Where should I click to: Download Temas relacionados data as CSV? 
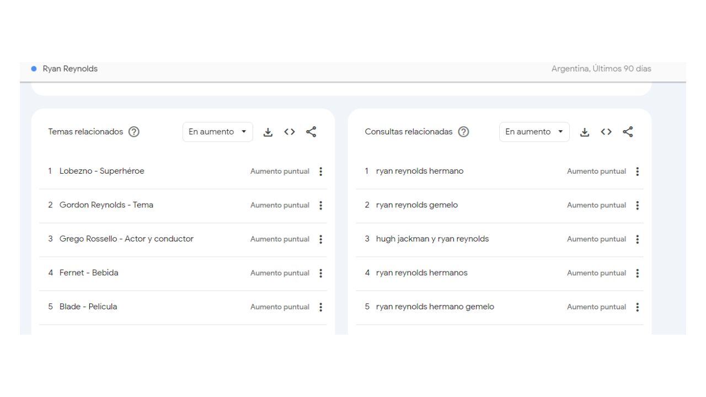pos(268,132)
